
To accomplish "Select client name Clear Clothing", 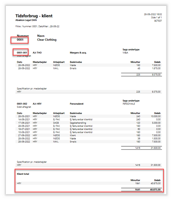I will pos(47,40).
